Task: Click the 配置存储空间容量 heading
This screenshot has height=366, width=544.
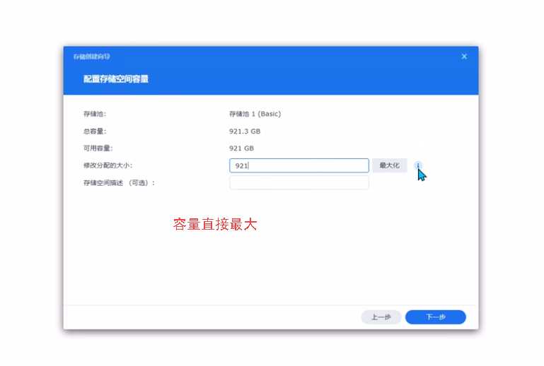Action: coord(116,79)
